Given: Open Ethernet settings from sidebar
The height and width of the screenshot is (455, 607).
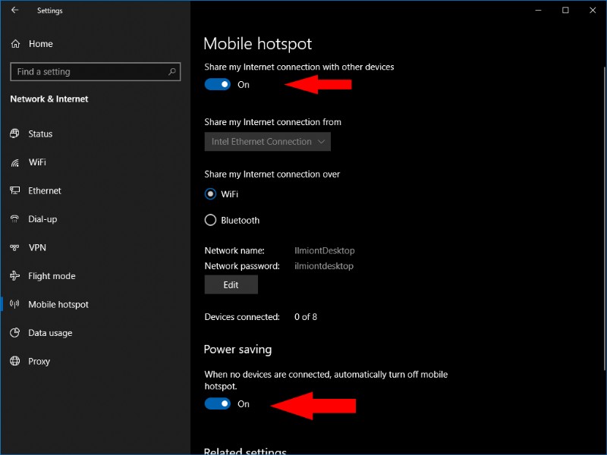Looking at the screenshot, I should pos(42,190).
